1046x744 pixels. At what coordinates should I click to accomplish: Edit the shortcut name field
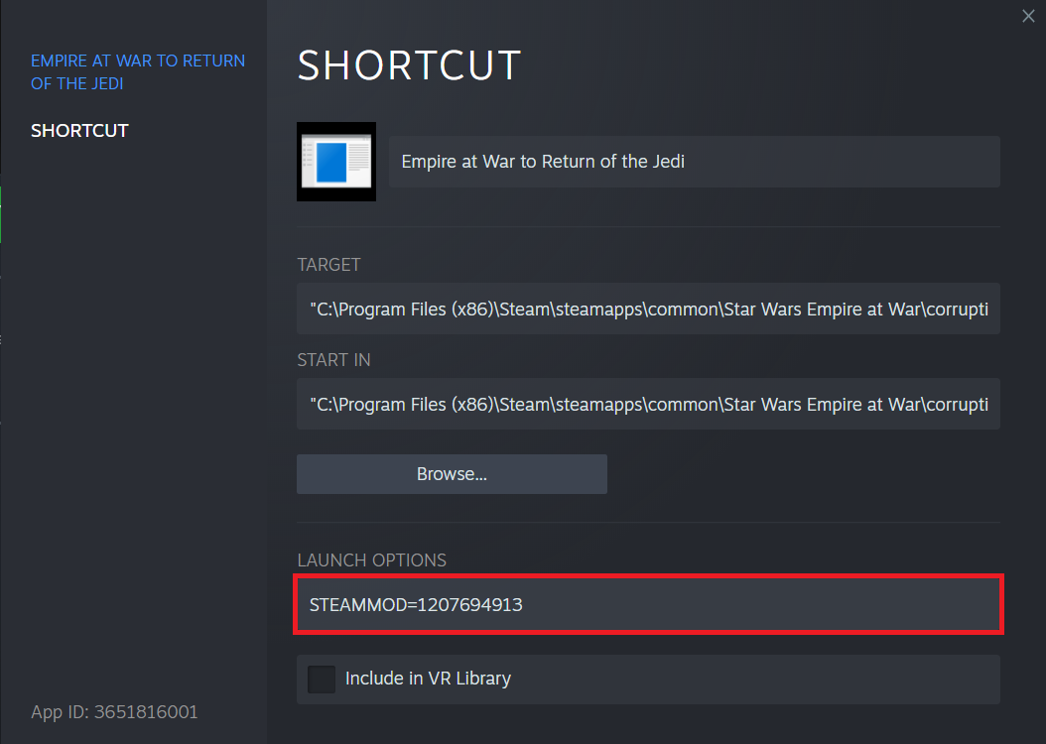click(x=694, y=162)
